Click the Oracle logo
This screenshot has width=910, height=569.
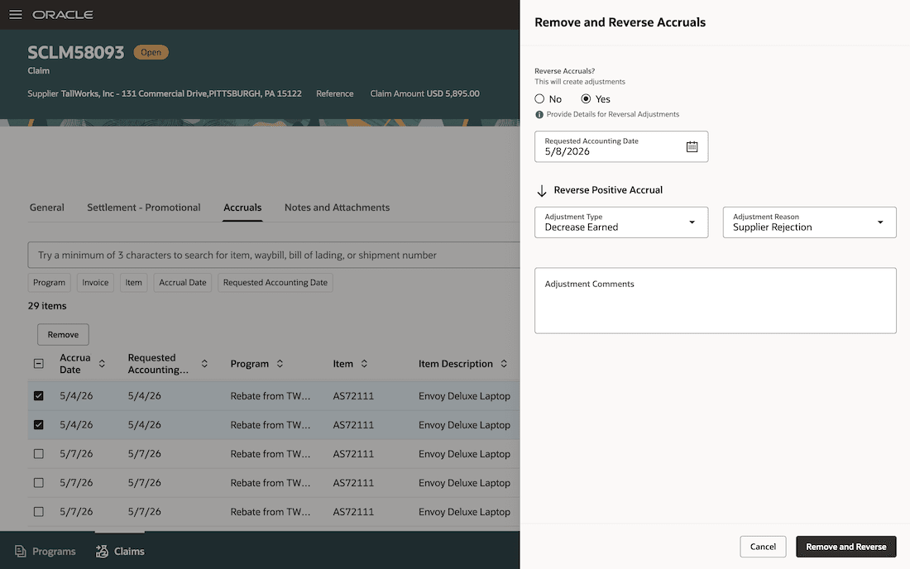click(63, 15)
